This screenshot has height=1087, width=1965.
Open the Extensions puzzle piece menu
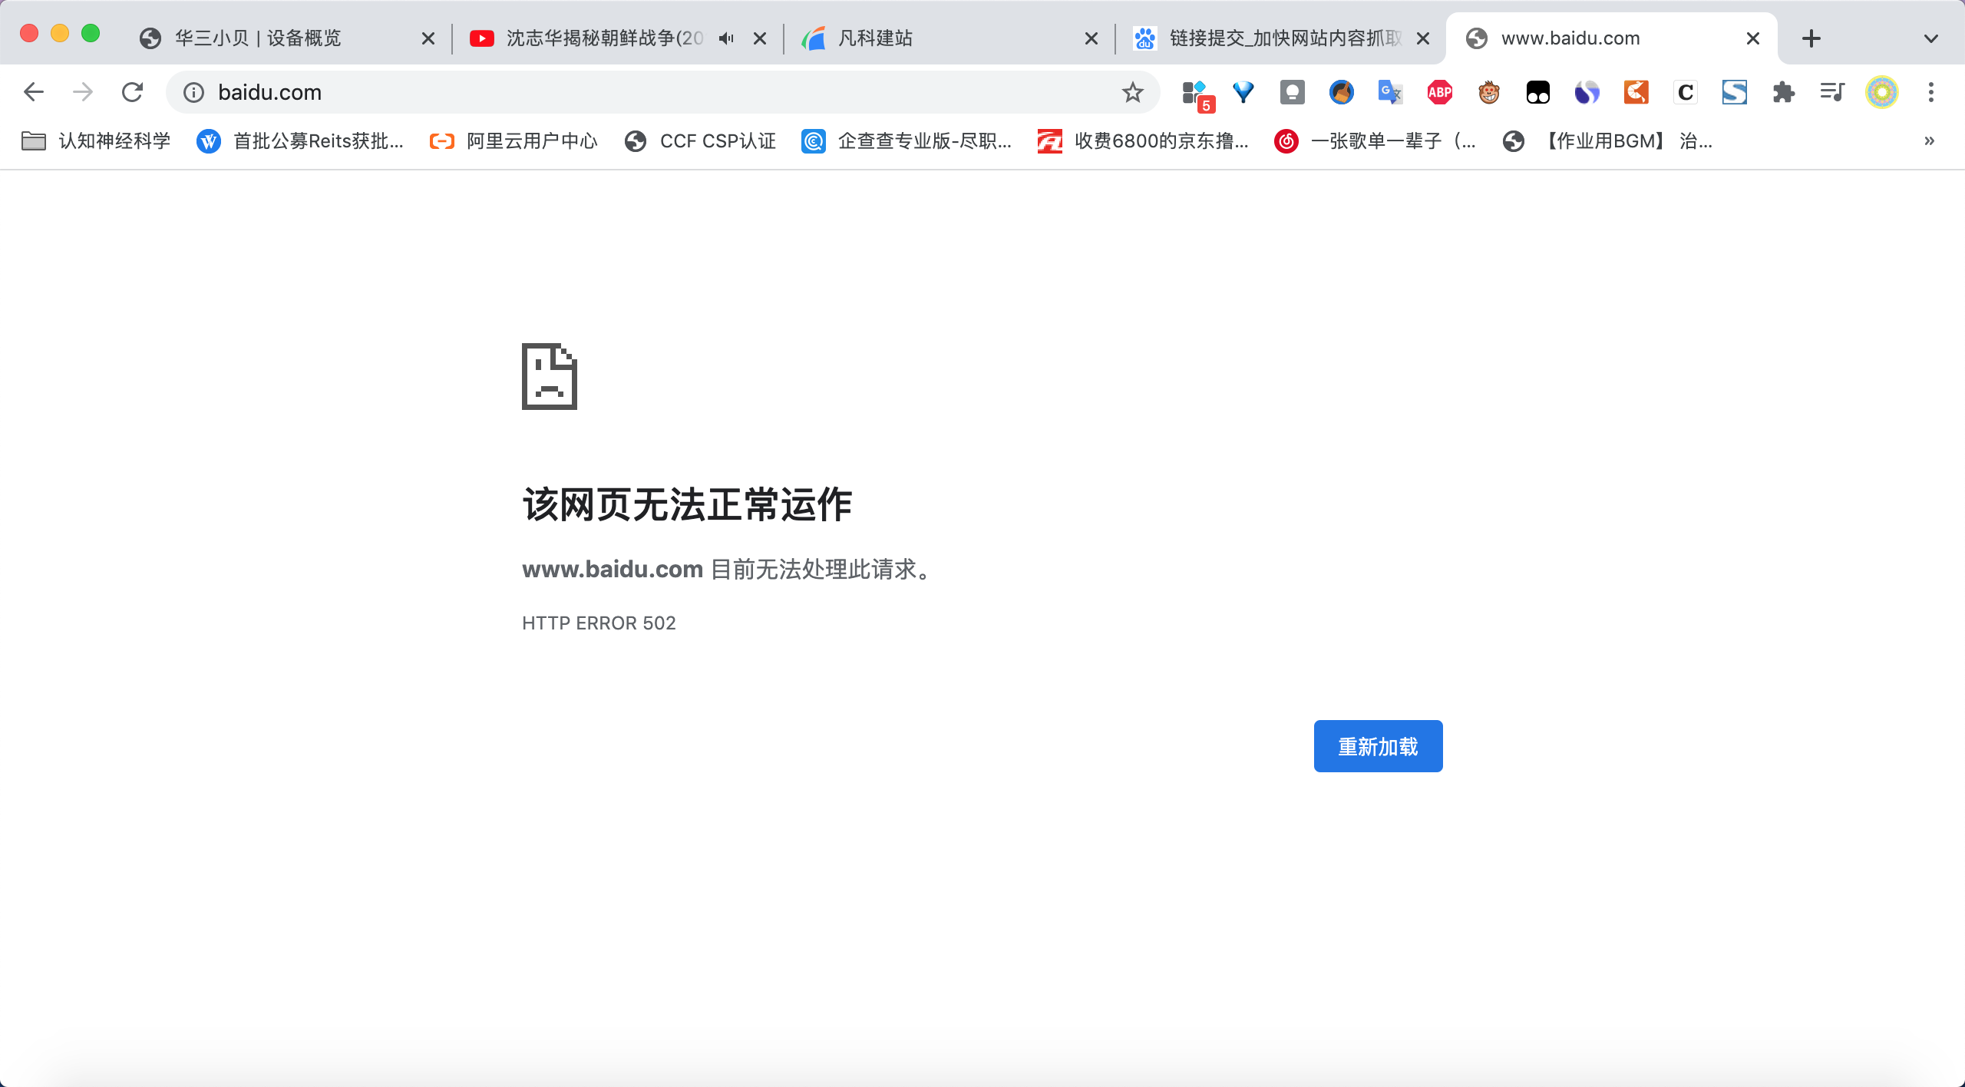coord(1783,93)
